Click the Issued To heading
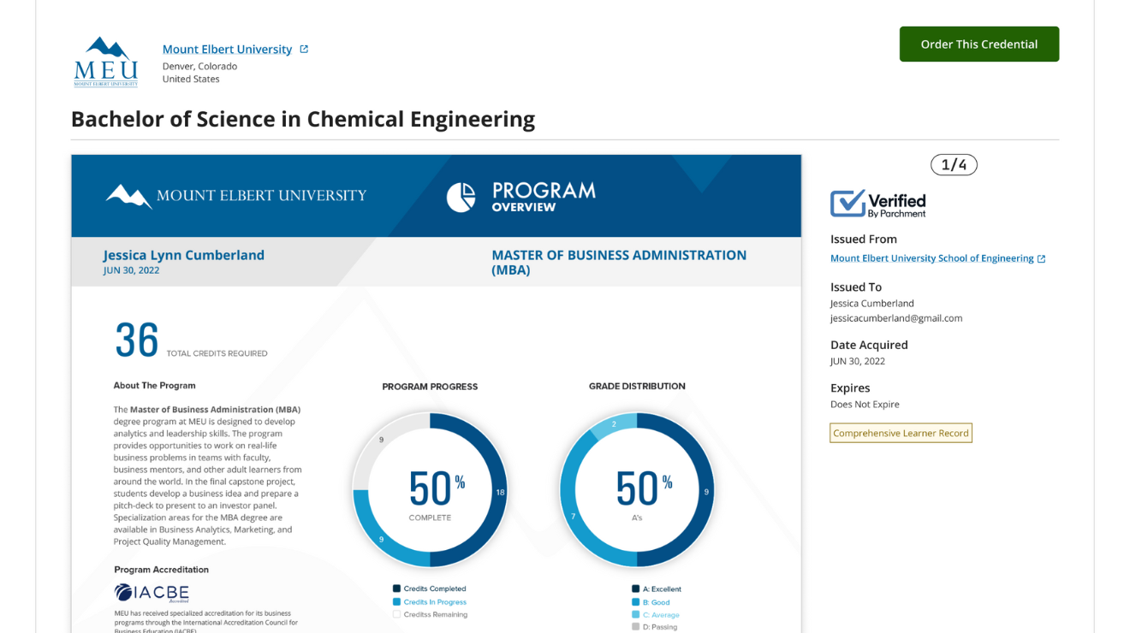 tap(856, 287)
